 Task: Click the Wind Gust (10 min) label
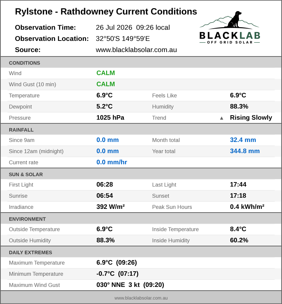click(x=33, y=84)
